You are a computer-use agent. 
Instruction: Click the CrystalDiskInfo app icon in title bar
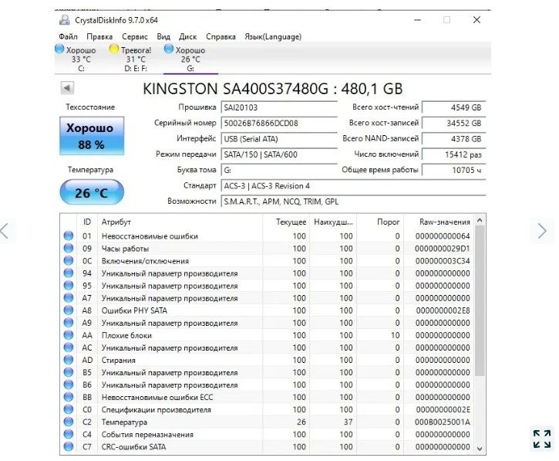65,20
